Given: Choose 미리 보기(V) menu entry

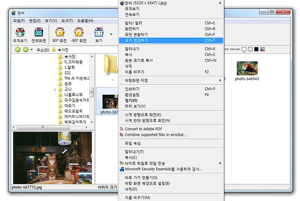Looking at the screenshot, I should [171, 106].
